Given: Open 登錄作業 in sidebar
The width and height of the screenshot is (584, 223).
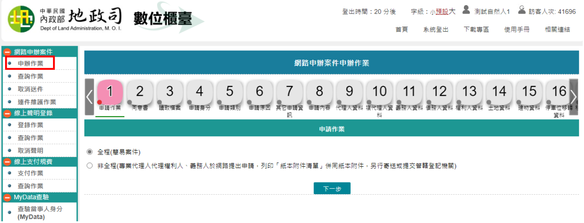Looking at the screenshot, I should 31,125.
